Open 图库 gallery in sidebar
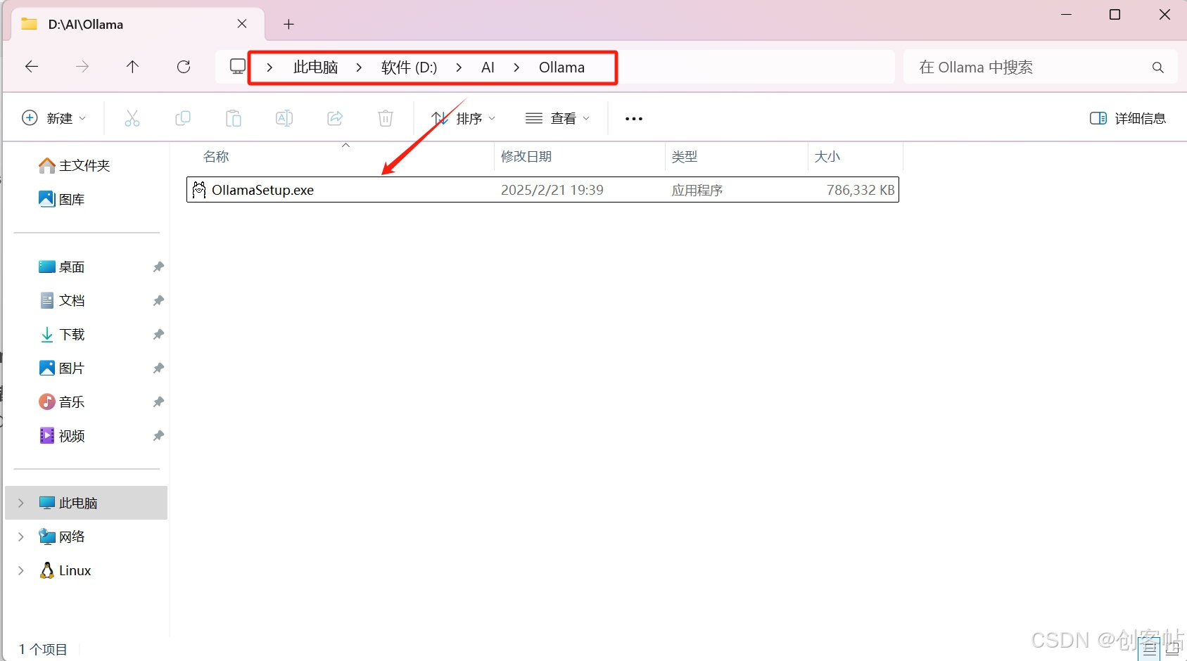This screenshot has height=661, width=1187. [x=61, y=199]
